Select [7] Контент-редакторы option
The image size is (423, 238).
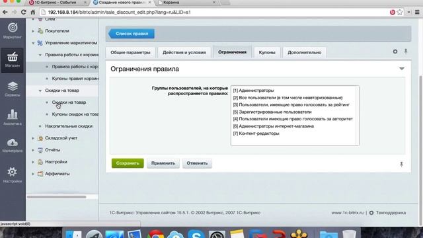[x=256, y=134]
